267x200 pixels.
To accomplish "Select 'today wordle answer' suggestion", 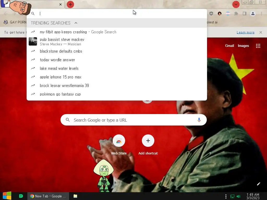I will [117, 60].
